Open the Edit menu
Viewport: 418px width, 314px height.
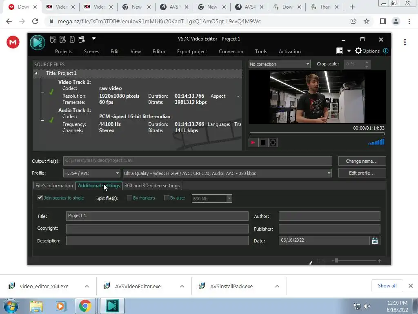pos(115,52)
